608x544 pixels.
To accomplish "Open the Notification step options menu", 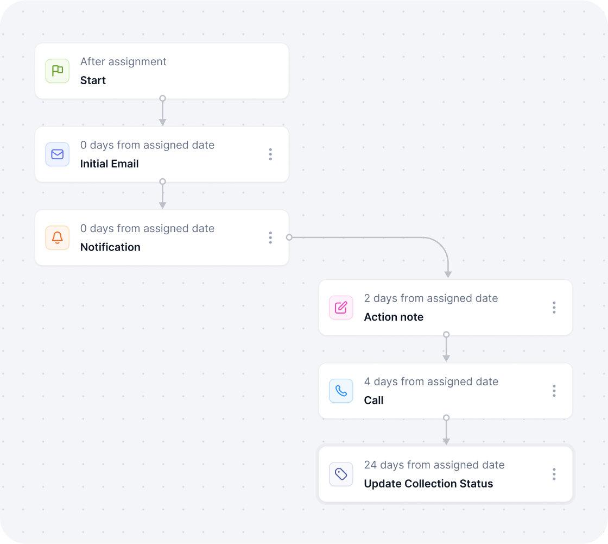I will coord(271,237).
